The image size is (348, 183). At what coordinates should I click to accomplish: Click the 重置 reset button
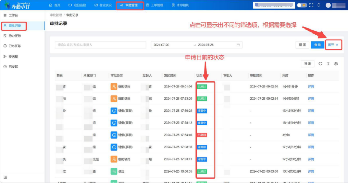point(302,45)
